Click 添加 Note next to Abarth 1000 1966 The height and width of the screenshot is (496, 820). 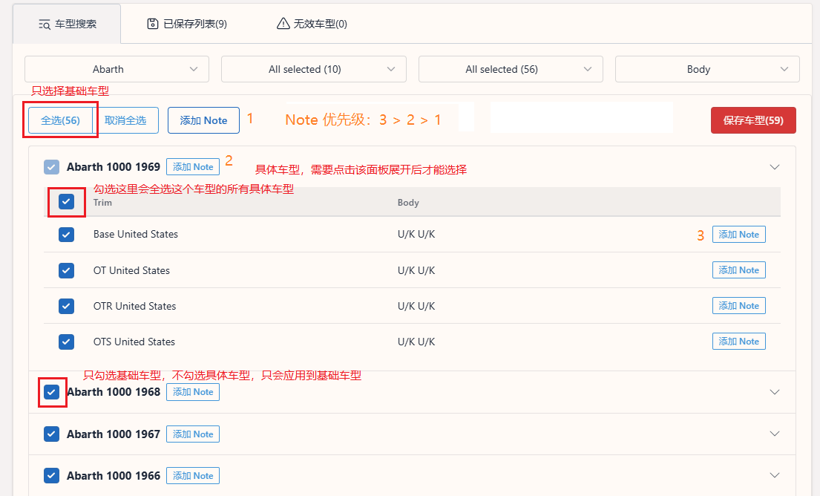(x=192, y=476)
